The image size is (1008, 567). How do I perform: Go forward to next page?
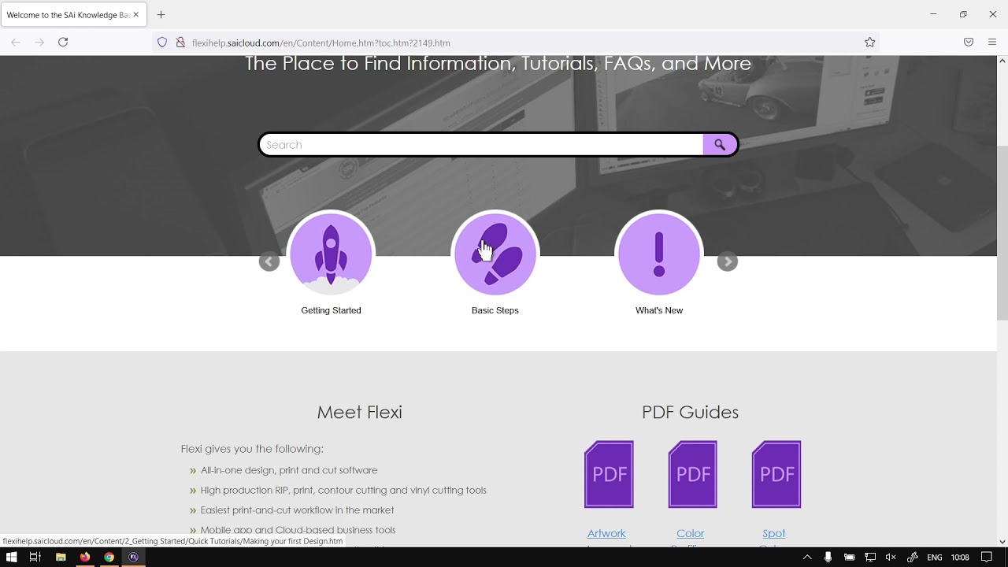(x=39, y=43)
